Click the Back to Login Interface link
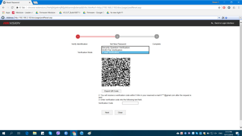This screenshot has height=136, width=242. (x=222, y=23)
